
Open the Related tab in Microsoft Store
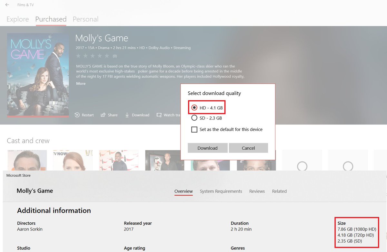[x=279, y=191]
